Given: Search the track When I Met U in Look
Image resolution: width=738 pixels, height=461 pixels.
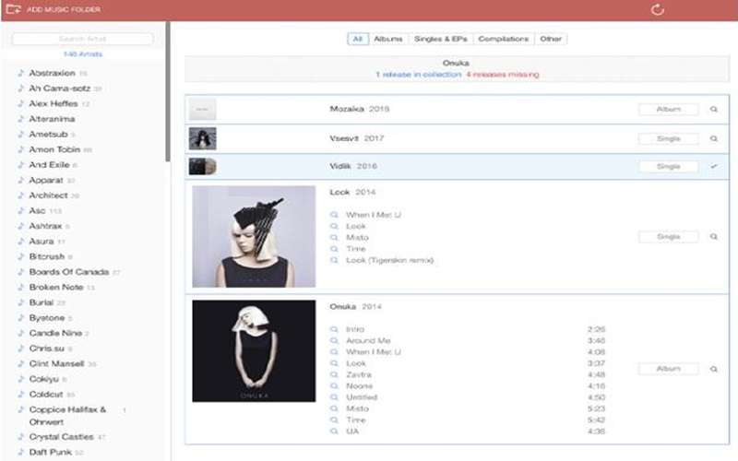Looking at the screenshot, I should (334, 215).
